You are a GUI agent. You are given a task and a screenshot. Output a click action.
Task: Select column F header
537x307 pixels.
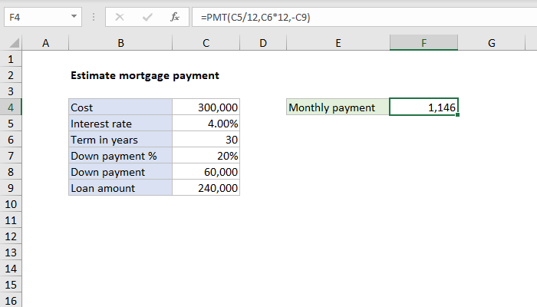point(423,43)
